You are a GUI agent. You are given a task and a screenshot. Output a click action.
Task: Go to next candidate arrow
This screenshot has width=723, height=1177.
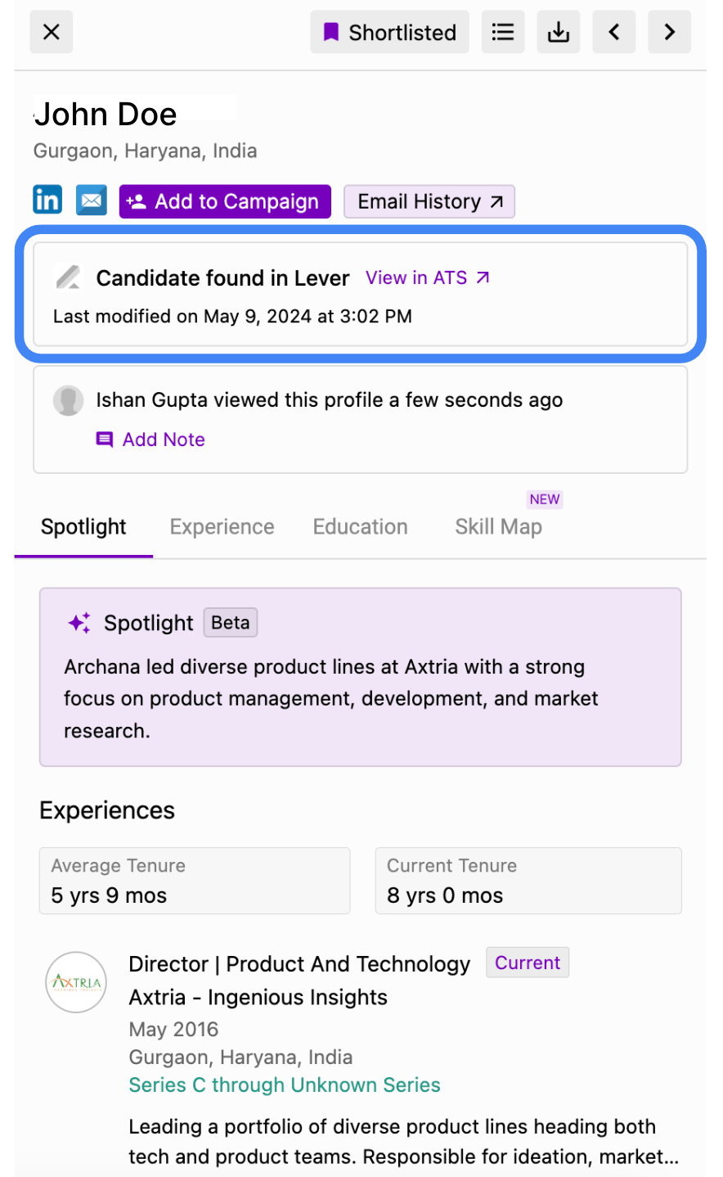coord(670,33)
